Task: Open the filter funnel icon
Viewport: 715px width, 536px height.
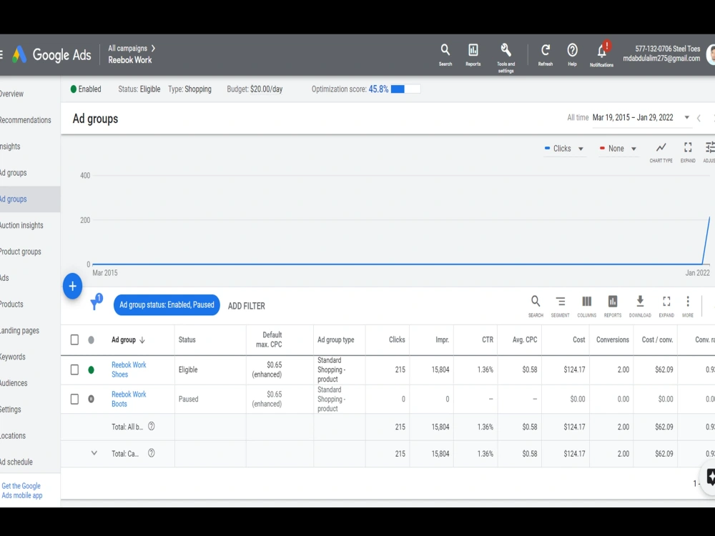Action: coord(96,303)
